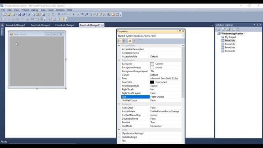The width and height of the screenshot is (263, 148).
Task: Click the BackColor swatch
Action: point(152,64)
